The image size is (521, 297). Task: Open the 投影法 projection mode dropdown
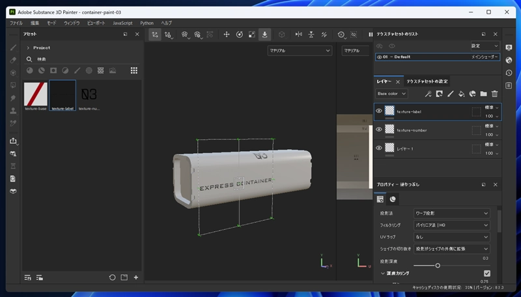[x=452, y=213]
